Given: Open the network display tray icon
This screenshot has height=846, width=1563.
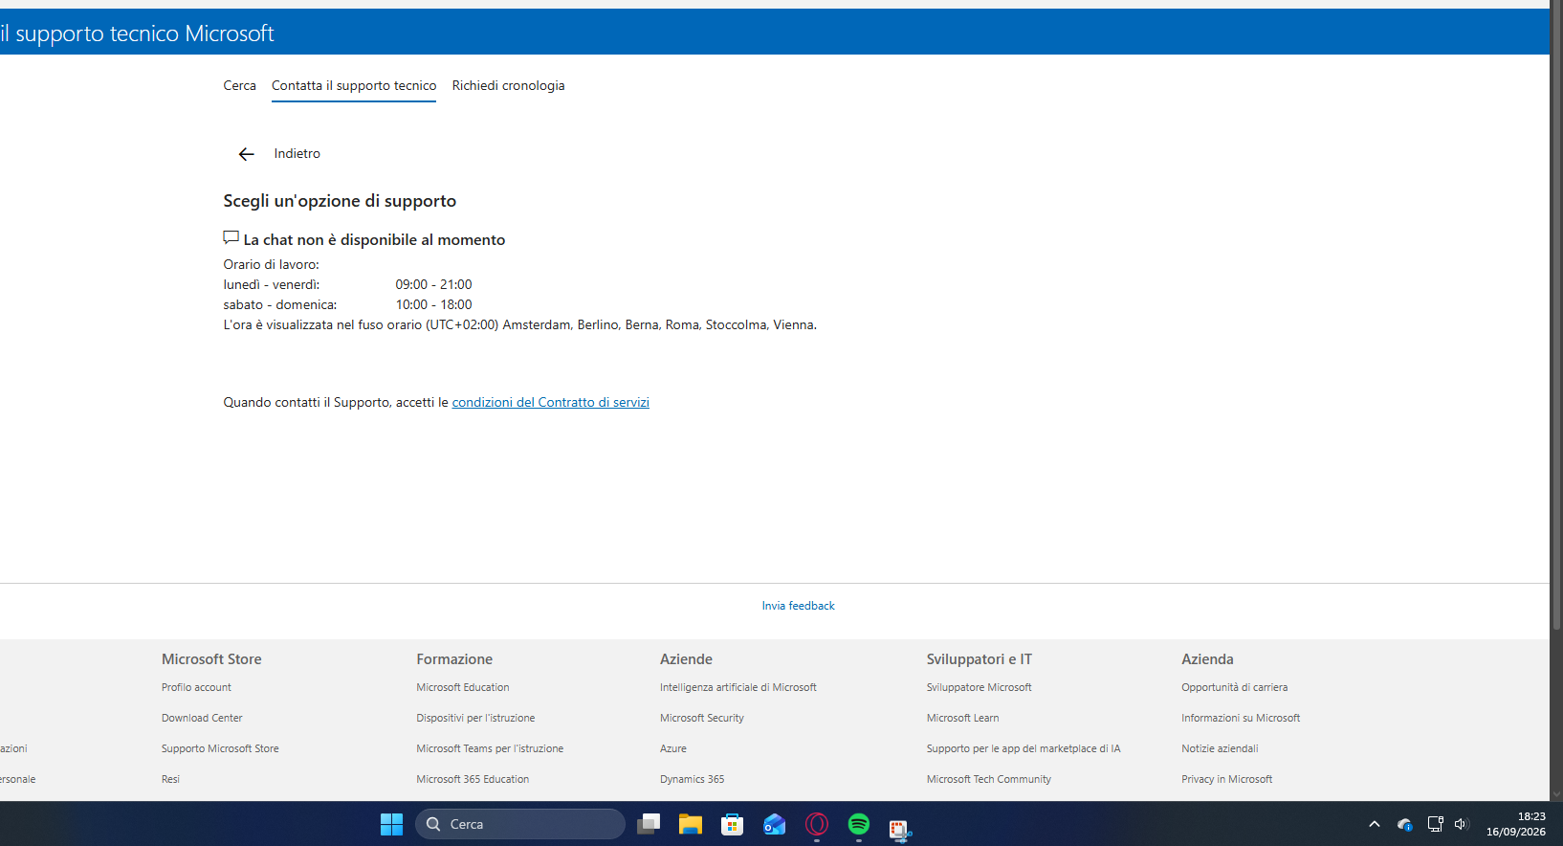Looking at the screenshot, I should (1435, 824).
